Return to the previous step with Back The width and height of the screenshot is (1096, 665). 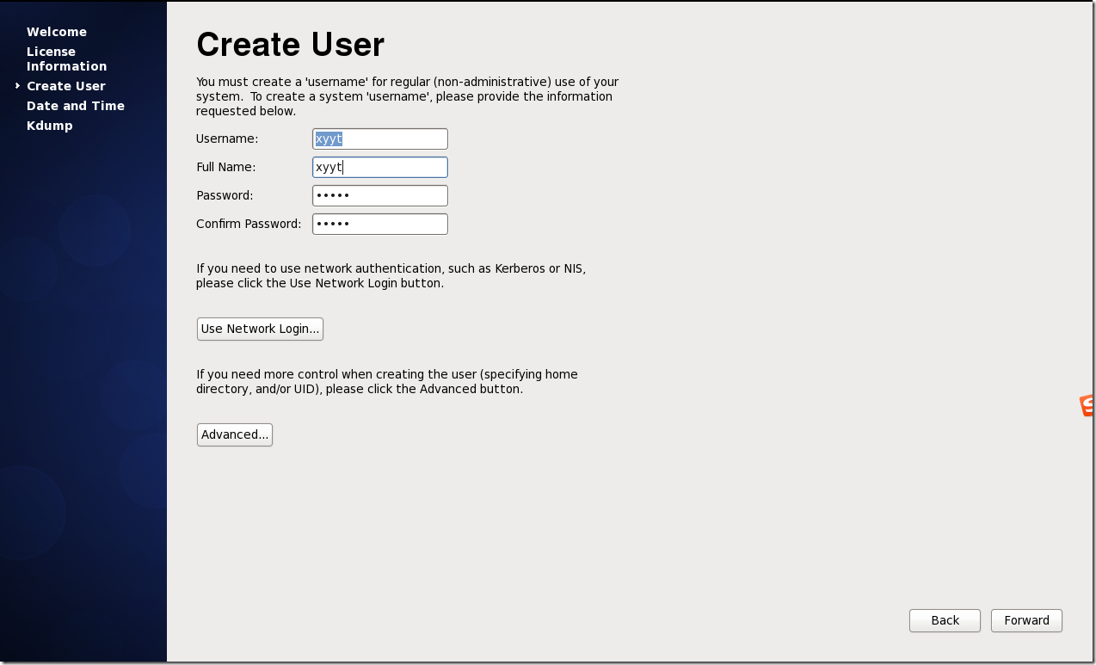pyautogui.click(x=945, y=620)
